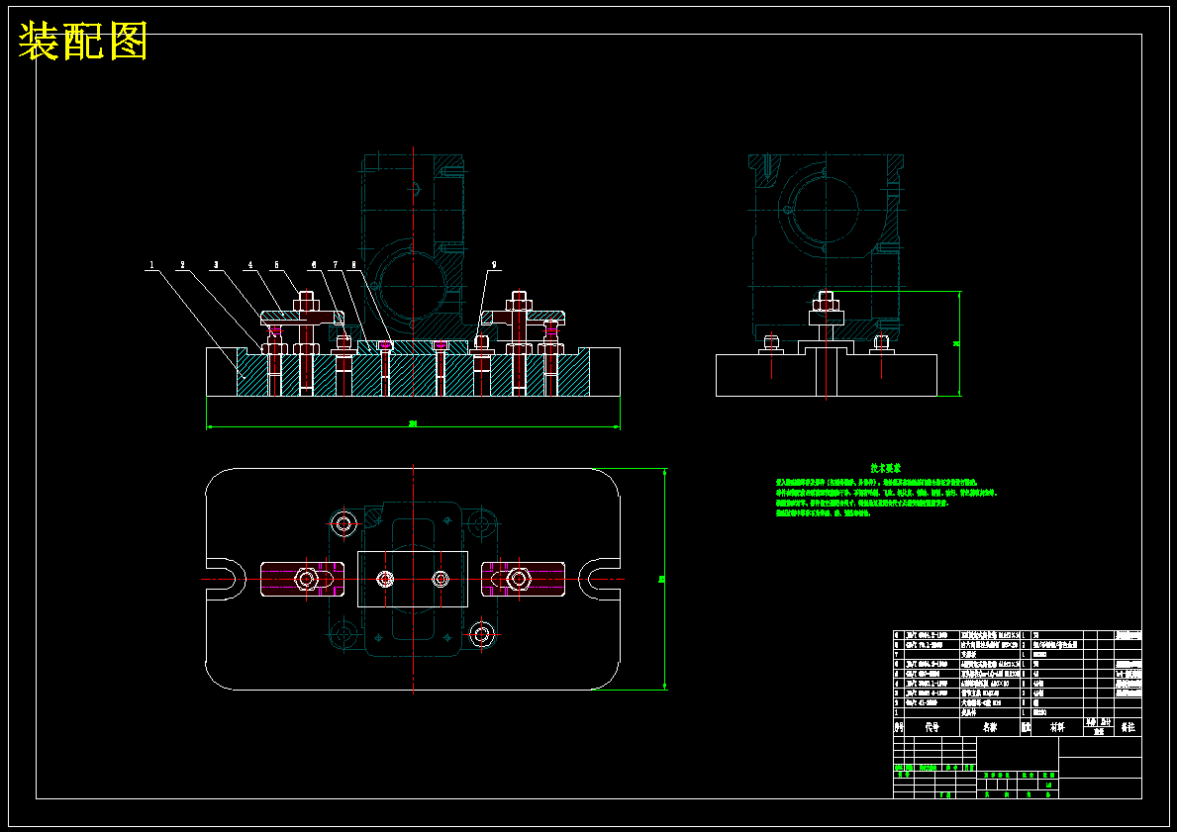This screenshot has width=1177, height=832.
Task: Click the 备注 column header in parts list
Action: (x=1128, y=727)
